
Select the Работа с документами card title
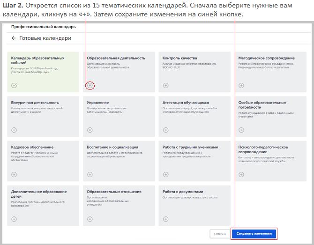tap(183, 192)
